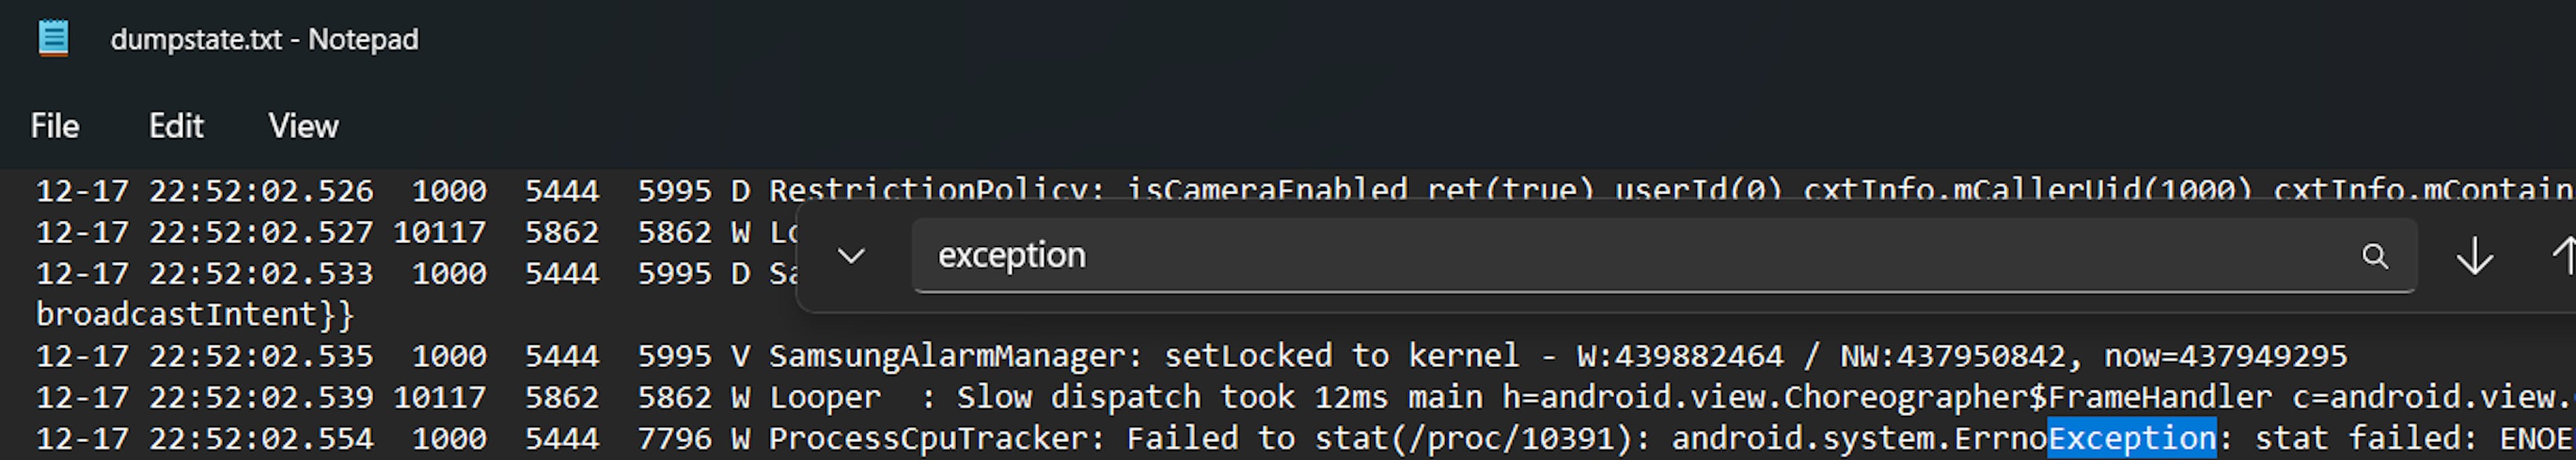Click the "dumpstate.txt - Notepad" window title
The width and height of the screenshot is (2576, 460).
(264, 40)
